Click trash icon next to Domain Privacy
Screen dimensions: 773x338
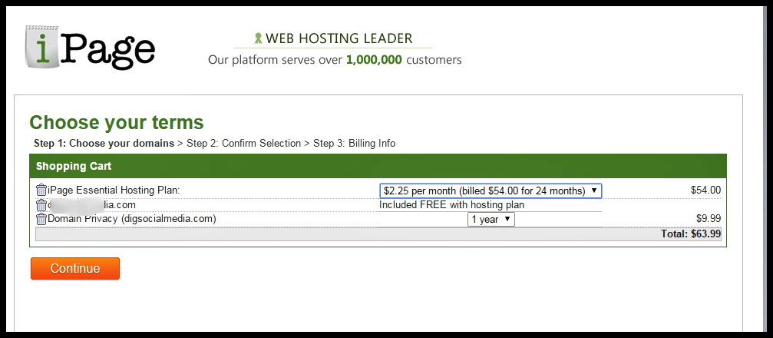tap(41, 219)
